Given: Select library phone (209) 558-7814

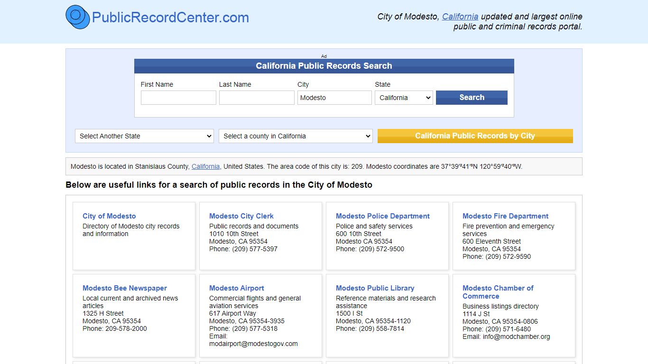Looking at the screenshot, I should tap(381, 328).
